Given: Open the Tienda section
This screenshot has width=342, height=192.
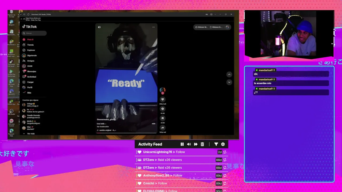Looking at the screenshot, I should click(x=28, y=45).
